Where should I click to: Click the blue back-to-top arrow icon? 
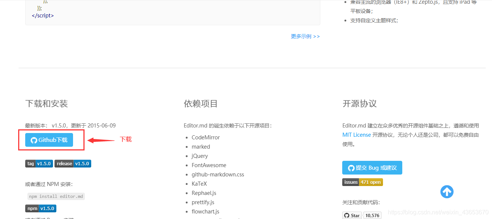pos(447,192)
